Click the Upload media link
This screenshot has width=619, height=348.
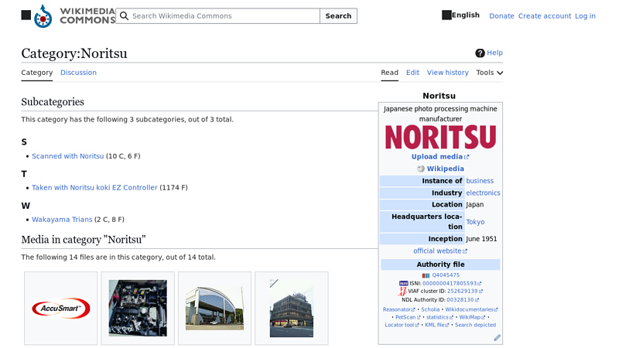tap(439, 157)
